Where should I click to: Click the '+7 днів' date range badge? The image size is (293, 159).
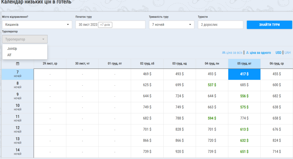pyautogui.click(x=105, y=25)
